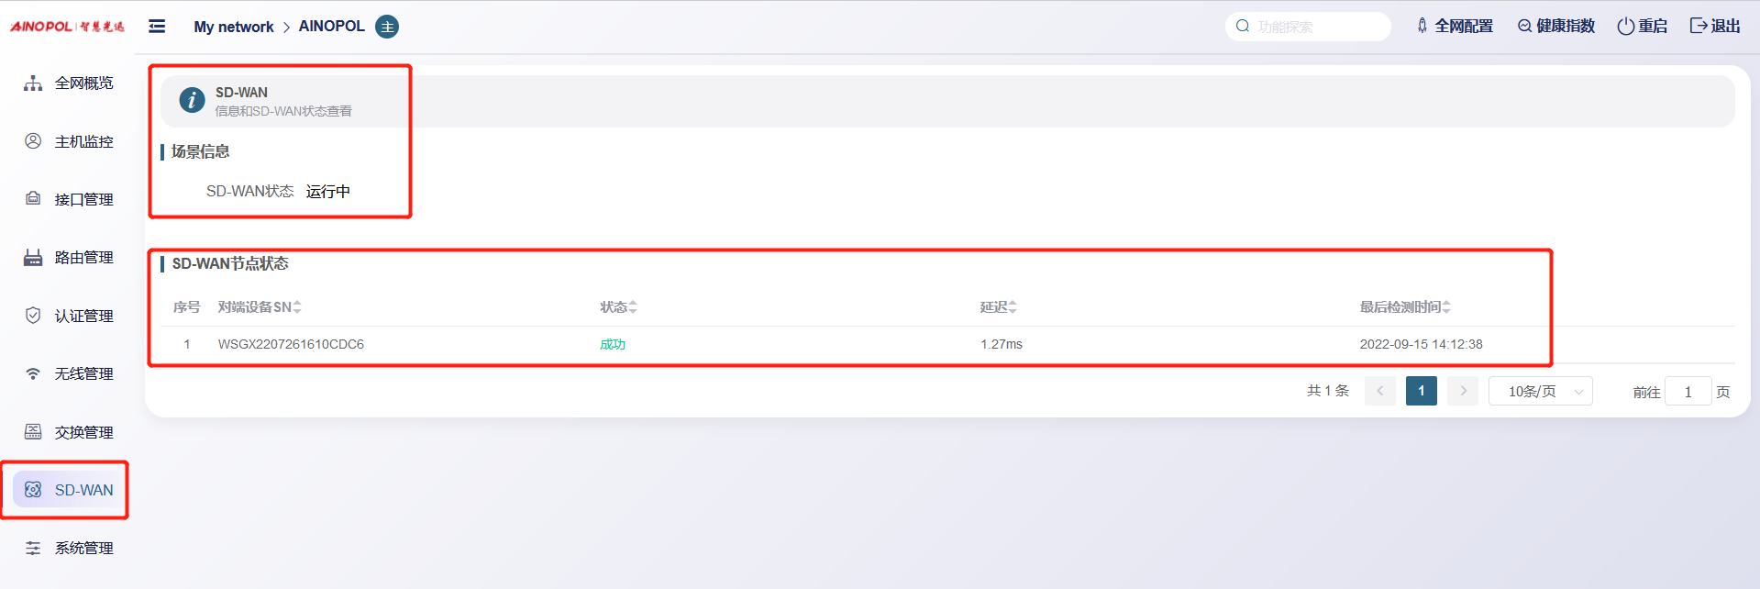The width and height of the screenshot is (1760, 589).
Task: Click the 重启 restart button
Action: (x=1642, y=27)
